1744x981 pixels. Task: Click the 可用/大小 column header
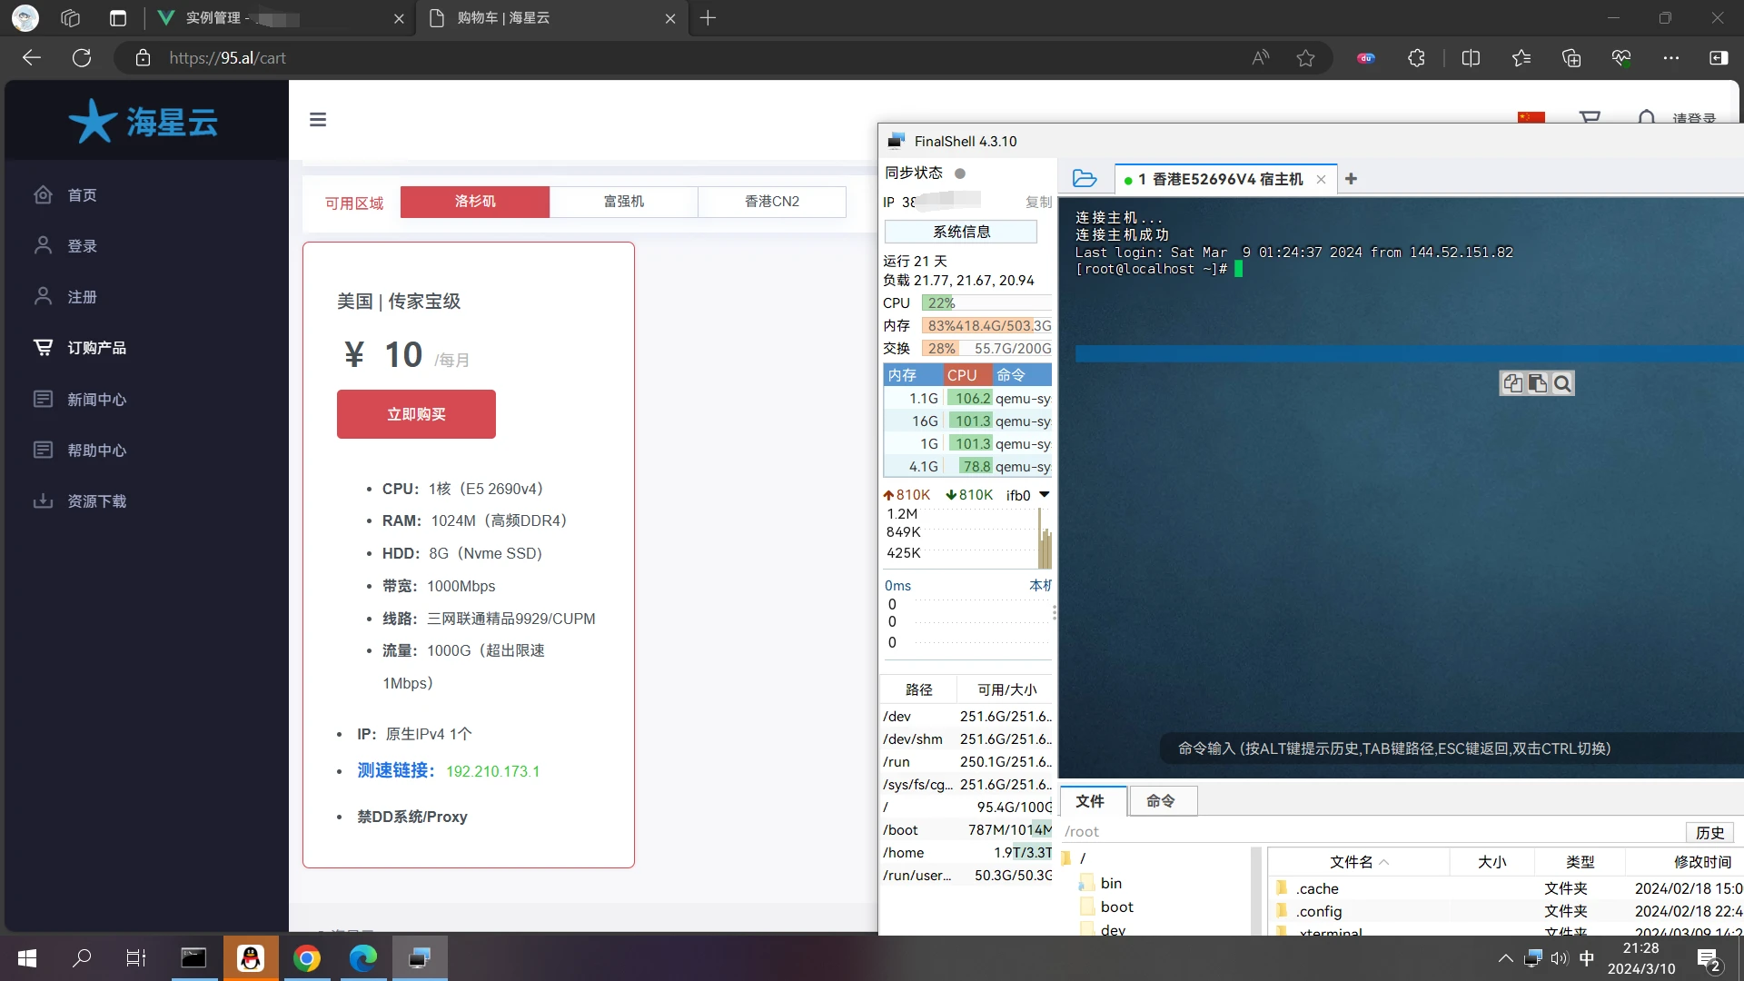pyautogui.click(x=1006, y=689)
